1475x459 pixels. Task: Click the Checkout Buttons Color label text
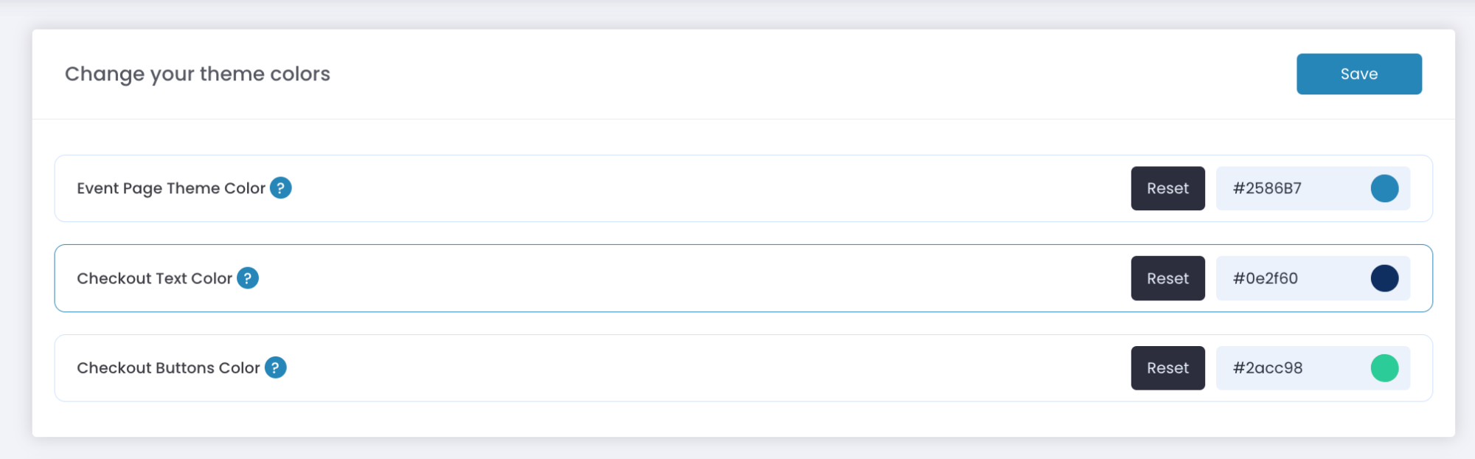coord(168,367)
